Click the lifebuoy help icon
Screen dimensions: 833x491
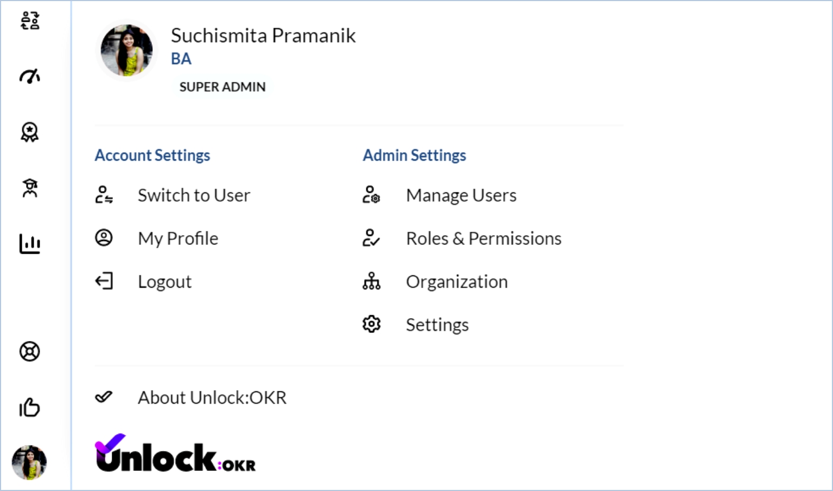[x=30, y=352]
